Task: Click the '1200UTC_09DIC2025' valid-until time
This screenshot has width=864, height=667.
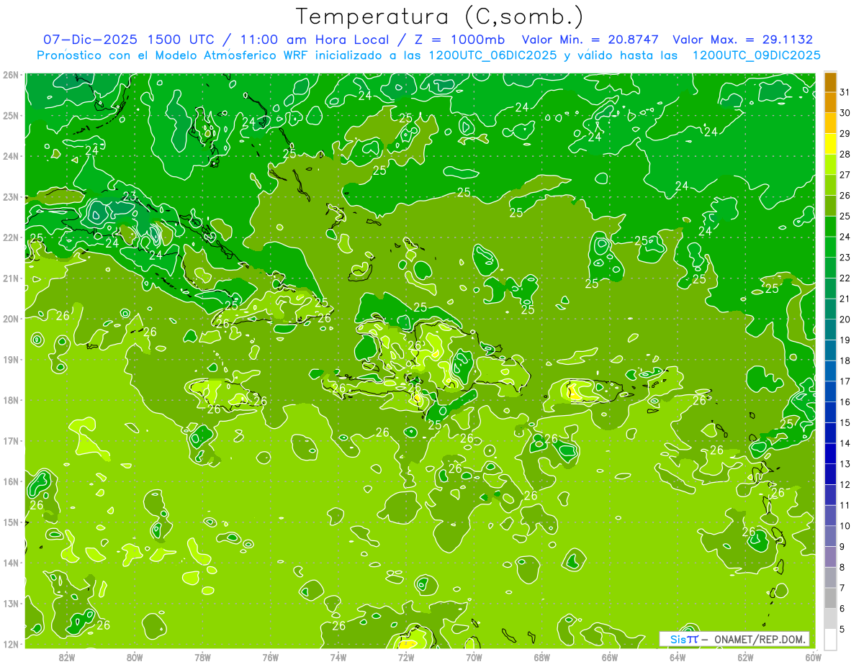Action: click(756, 55)
